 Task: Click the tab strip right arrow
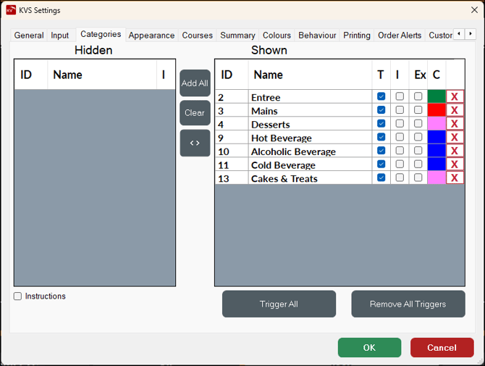(x=471, y=33)
